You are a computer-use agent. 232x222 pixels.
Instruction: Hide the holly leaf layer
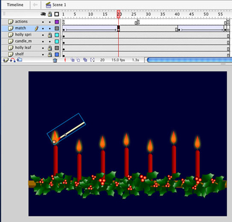[x=43, y=48]
